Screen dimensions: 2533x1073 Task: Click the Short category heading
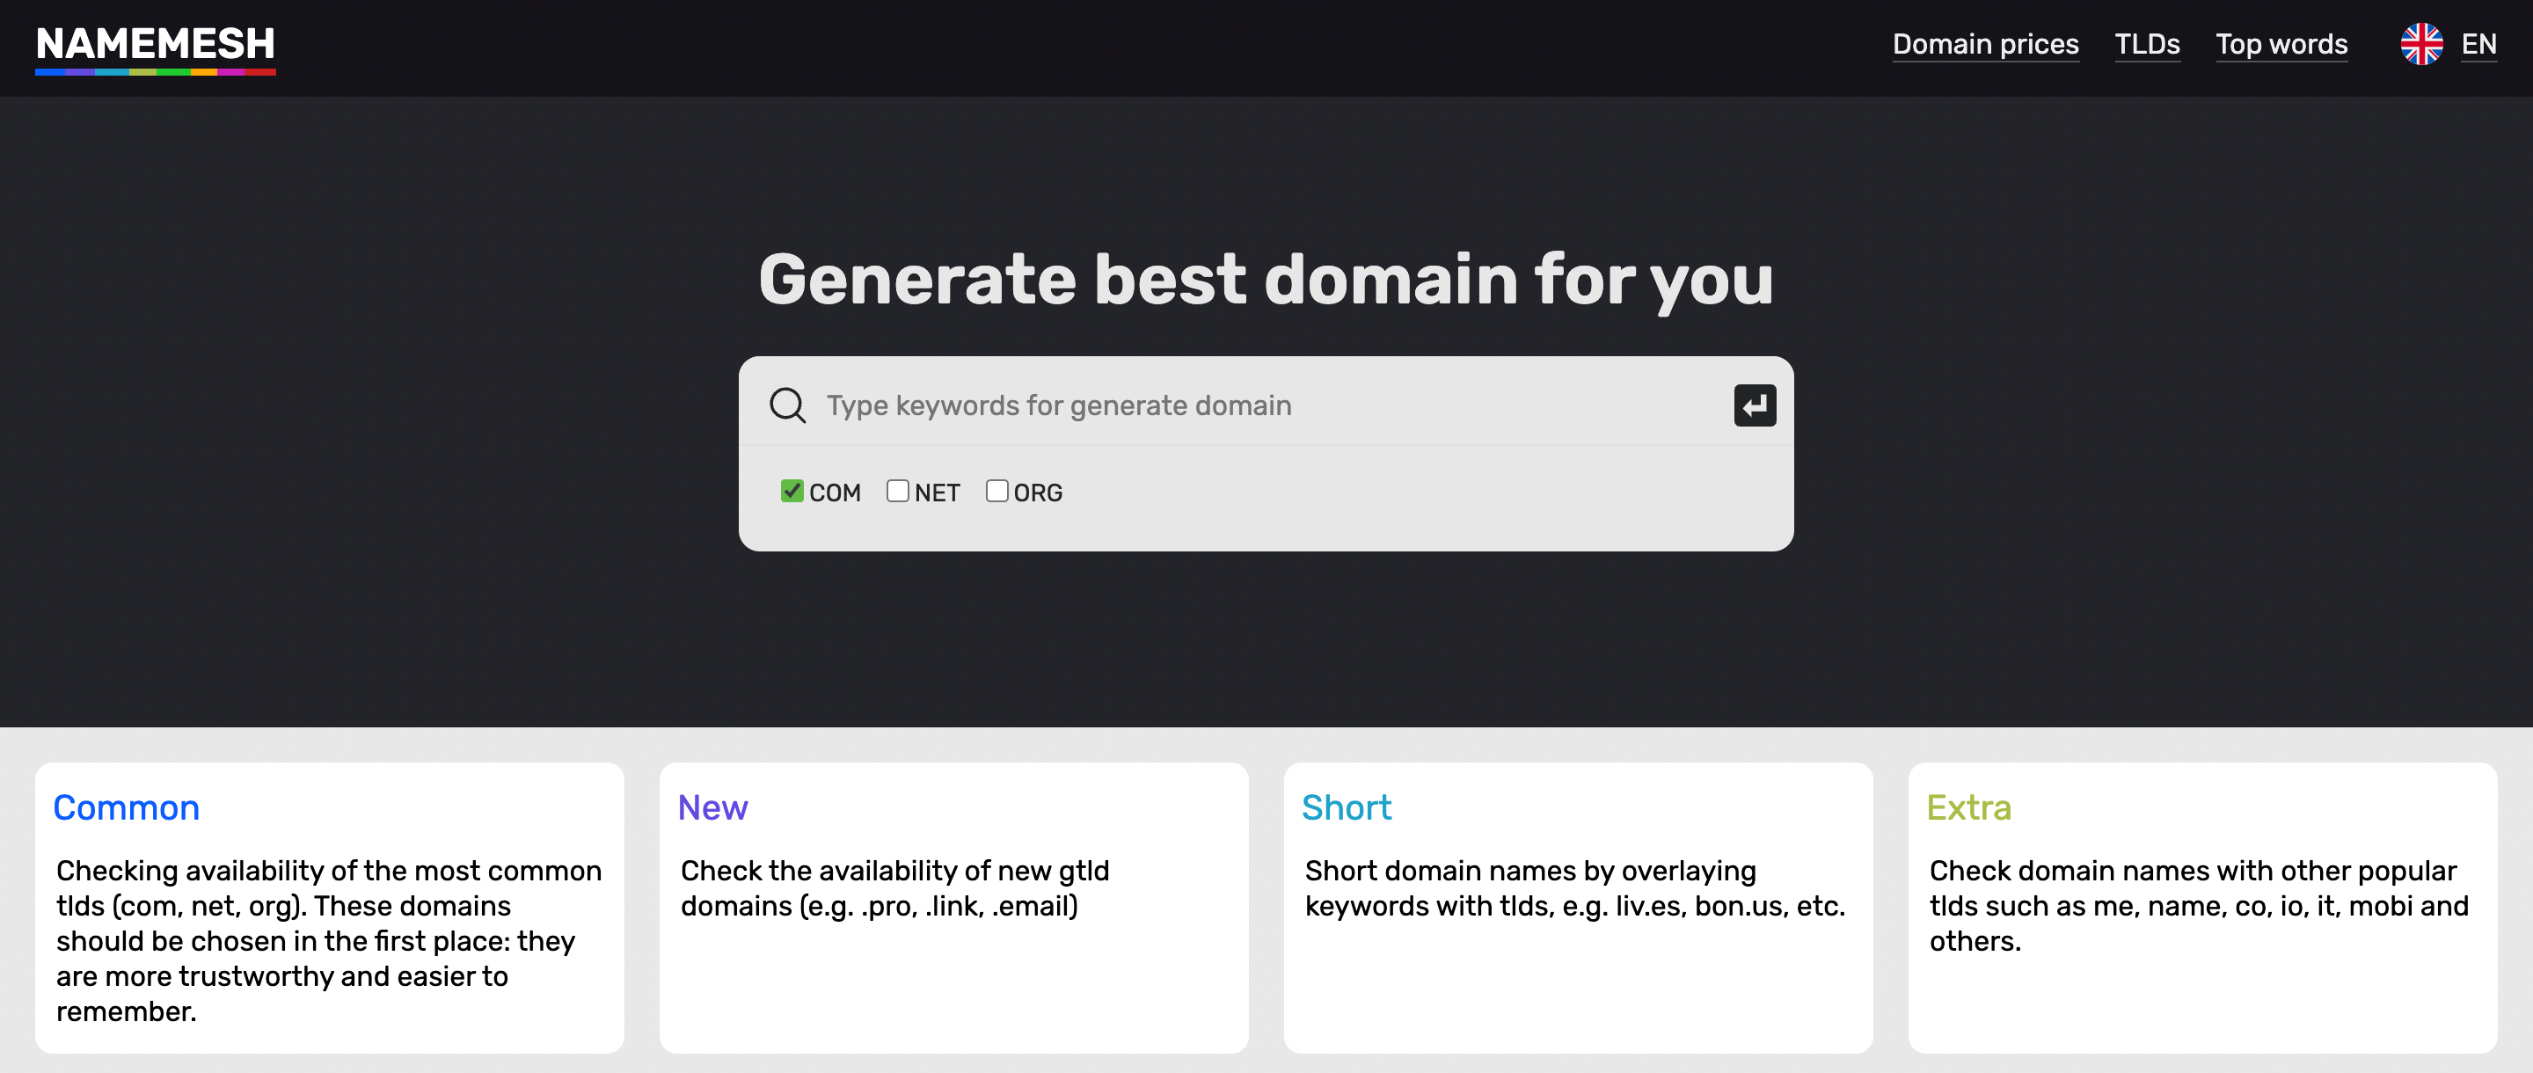[1345, 807]
